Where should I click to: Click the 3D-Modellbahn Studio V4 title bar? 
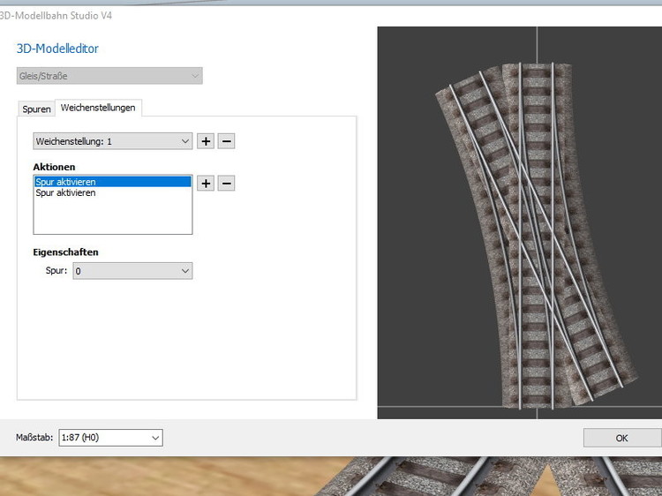(x=265, y=15)
